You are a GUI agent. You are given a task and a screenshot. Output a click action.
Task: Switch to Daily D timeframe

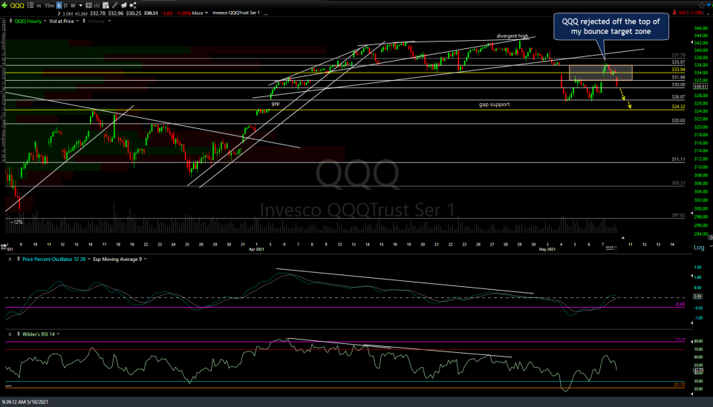point(65,5)
